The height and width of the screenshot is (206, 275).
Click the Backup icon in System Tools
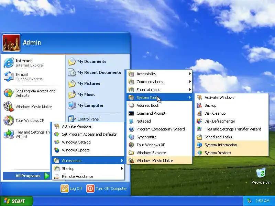(199, 105)
